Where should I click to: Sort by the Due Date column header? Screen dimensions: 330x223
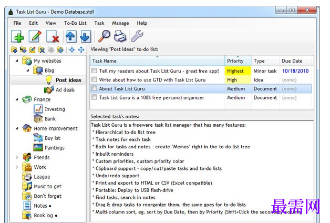pos(296,61)
